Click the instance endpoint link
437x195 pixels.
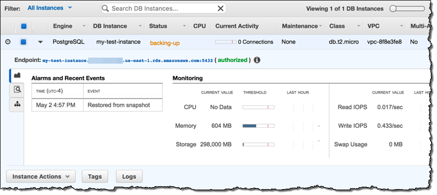(128, 60)
